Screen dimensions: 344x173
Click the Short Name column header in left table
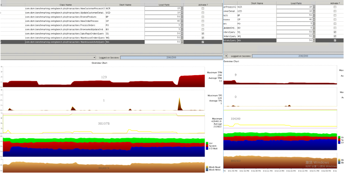[x=125, y=5]
